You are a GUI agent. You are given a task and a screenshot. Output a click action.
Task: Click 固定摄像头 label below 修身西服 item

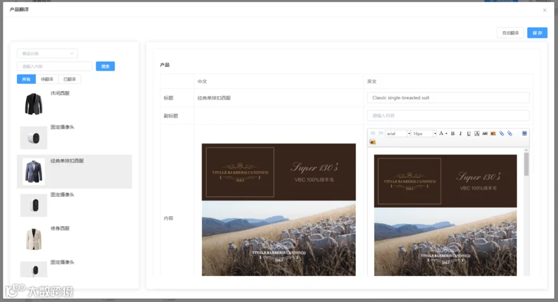click(x=62, y=262)
